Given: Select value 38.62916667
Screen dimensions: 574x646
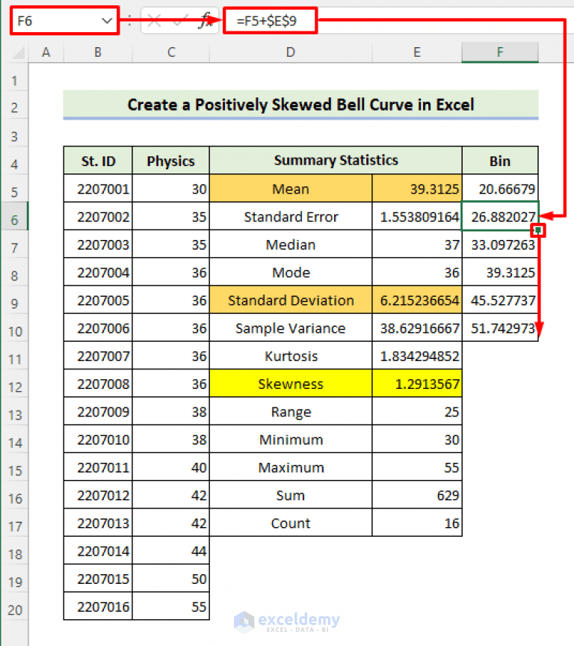Looking at the screenshot, I should (x=417, y=327).
